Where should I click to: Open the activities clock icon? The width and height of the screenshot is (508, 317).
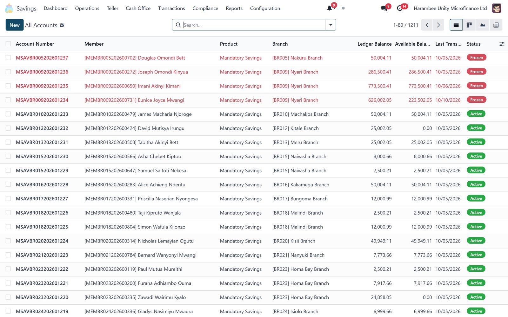(400, 8)
